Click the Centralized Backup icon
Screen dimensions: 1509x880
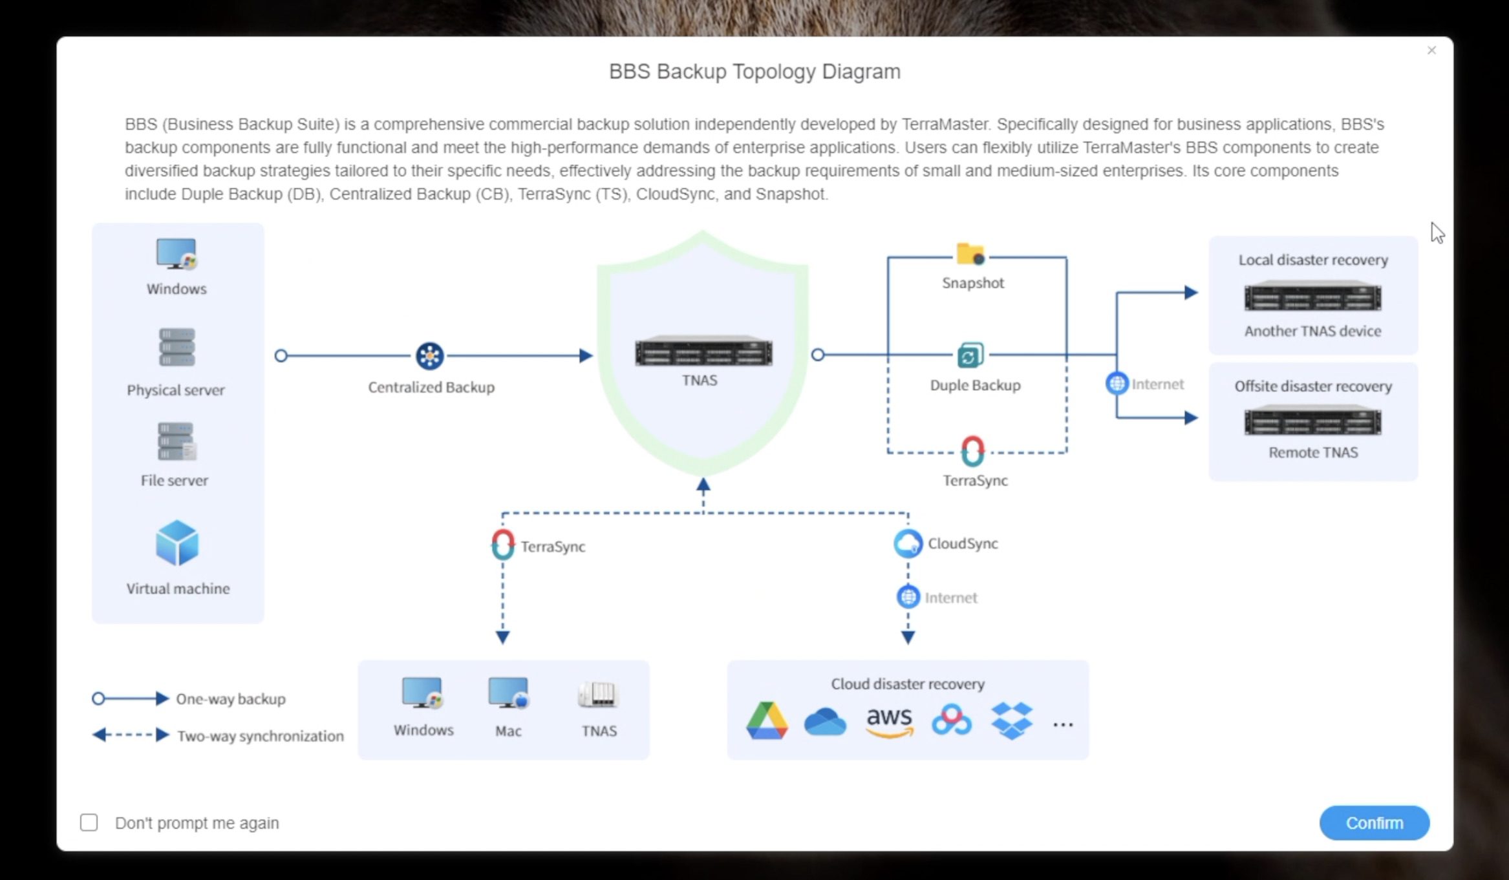tap(429, 356)
